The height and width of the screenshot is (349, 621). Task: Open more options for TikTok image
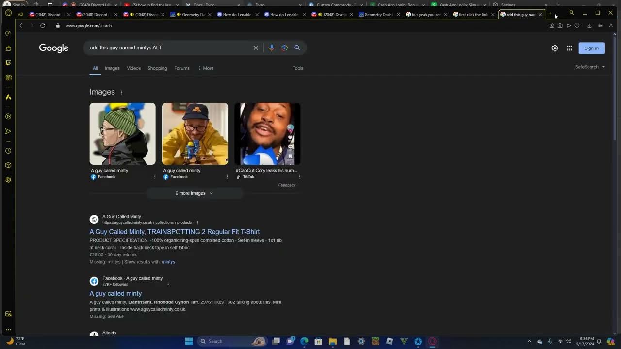[x=300, y=177]
